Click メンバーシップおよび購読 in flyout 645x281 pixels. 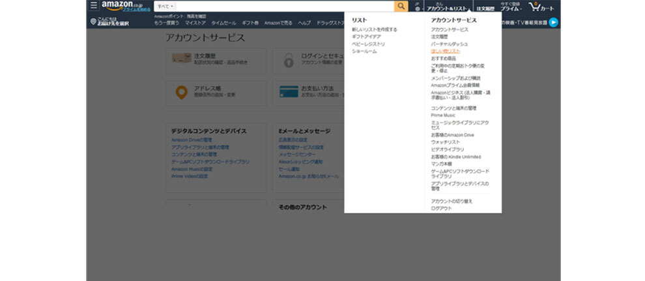click(455, 78)
